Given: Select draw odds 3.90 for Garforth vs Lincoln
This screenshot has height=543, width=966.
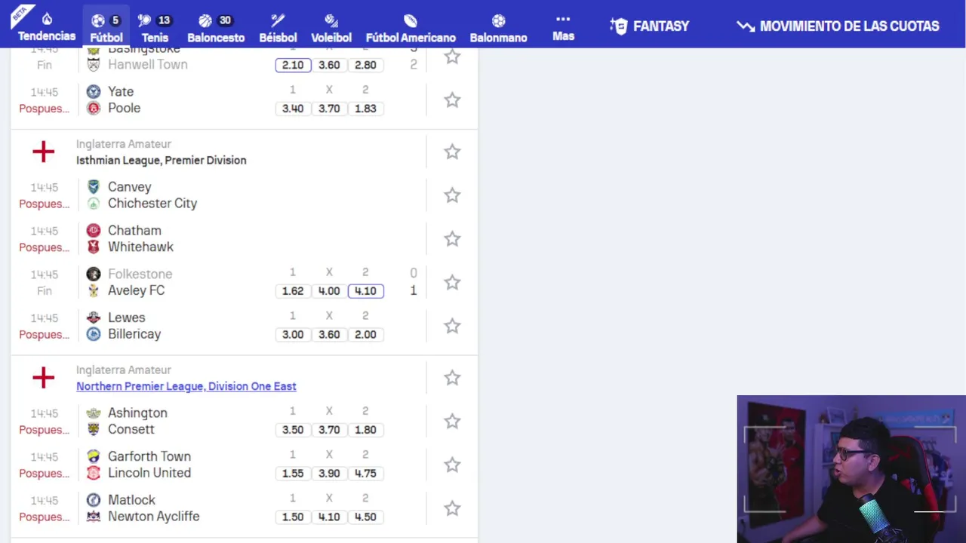Looking at the screenshot, I should pos(329,474).
